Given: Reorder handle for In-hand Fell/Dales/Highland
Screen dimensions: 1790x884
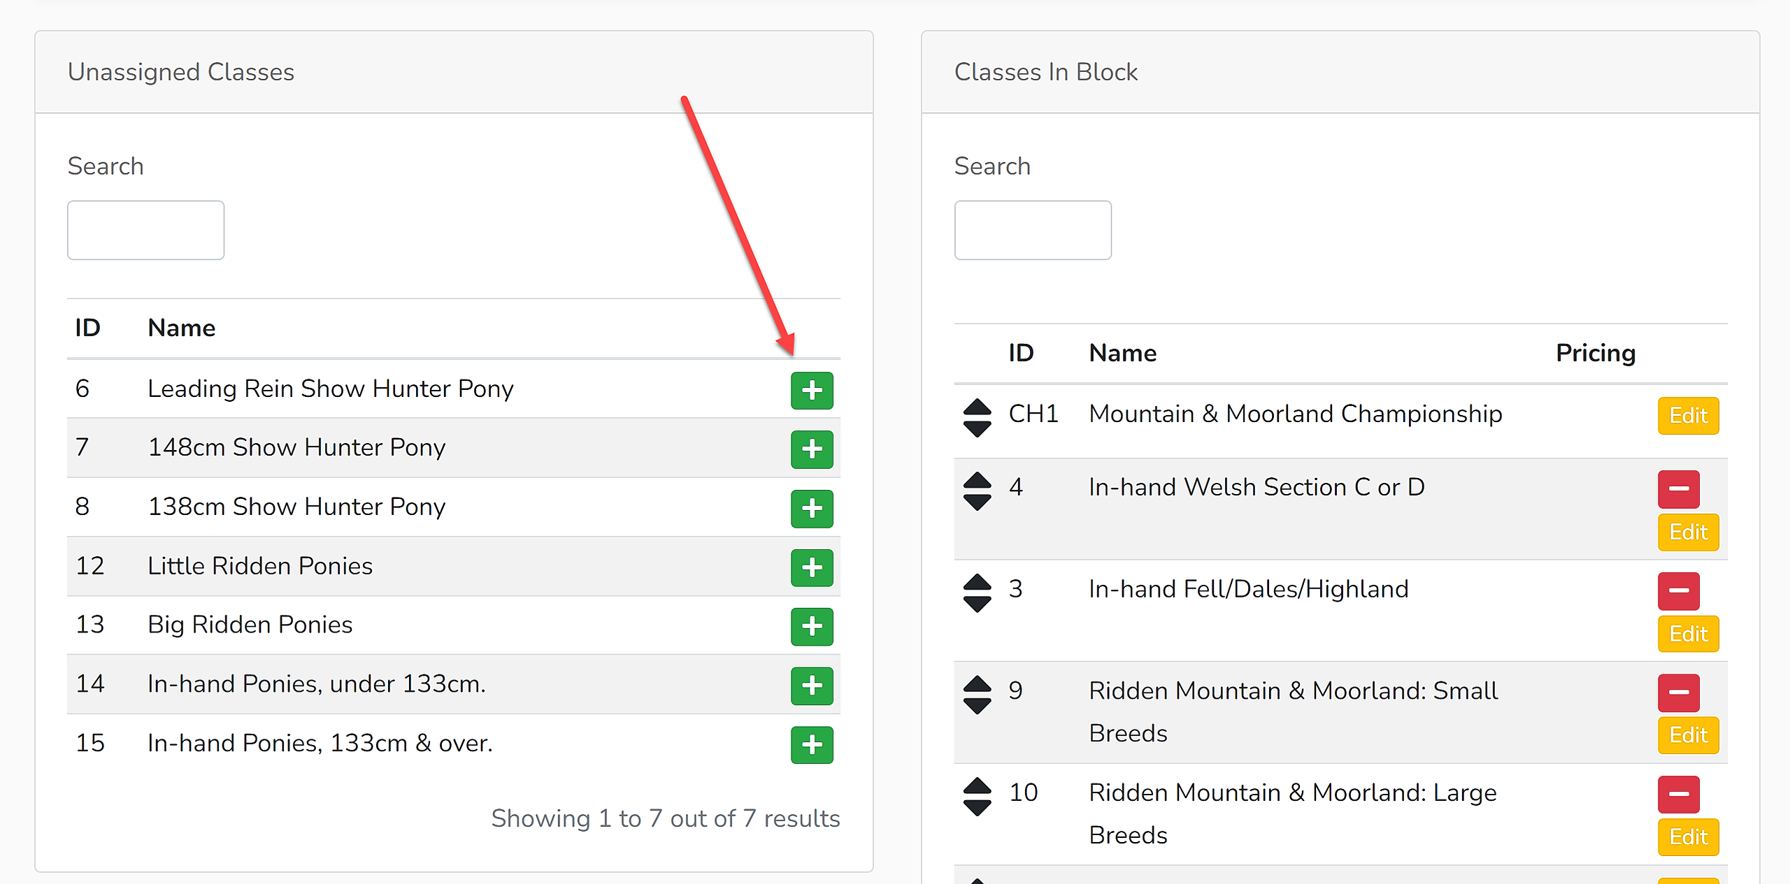Looking at the screenshot, I should point(978,593).
